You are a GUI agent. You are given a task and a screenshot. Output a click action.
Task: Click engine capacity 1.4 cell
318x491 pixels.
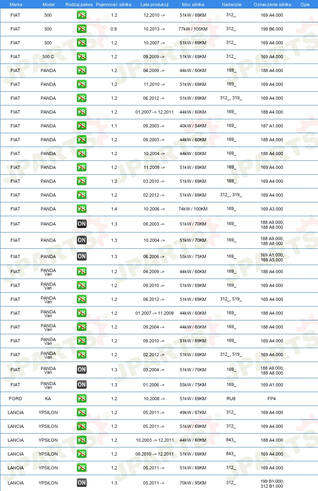[x=114, y=209]
